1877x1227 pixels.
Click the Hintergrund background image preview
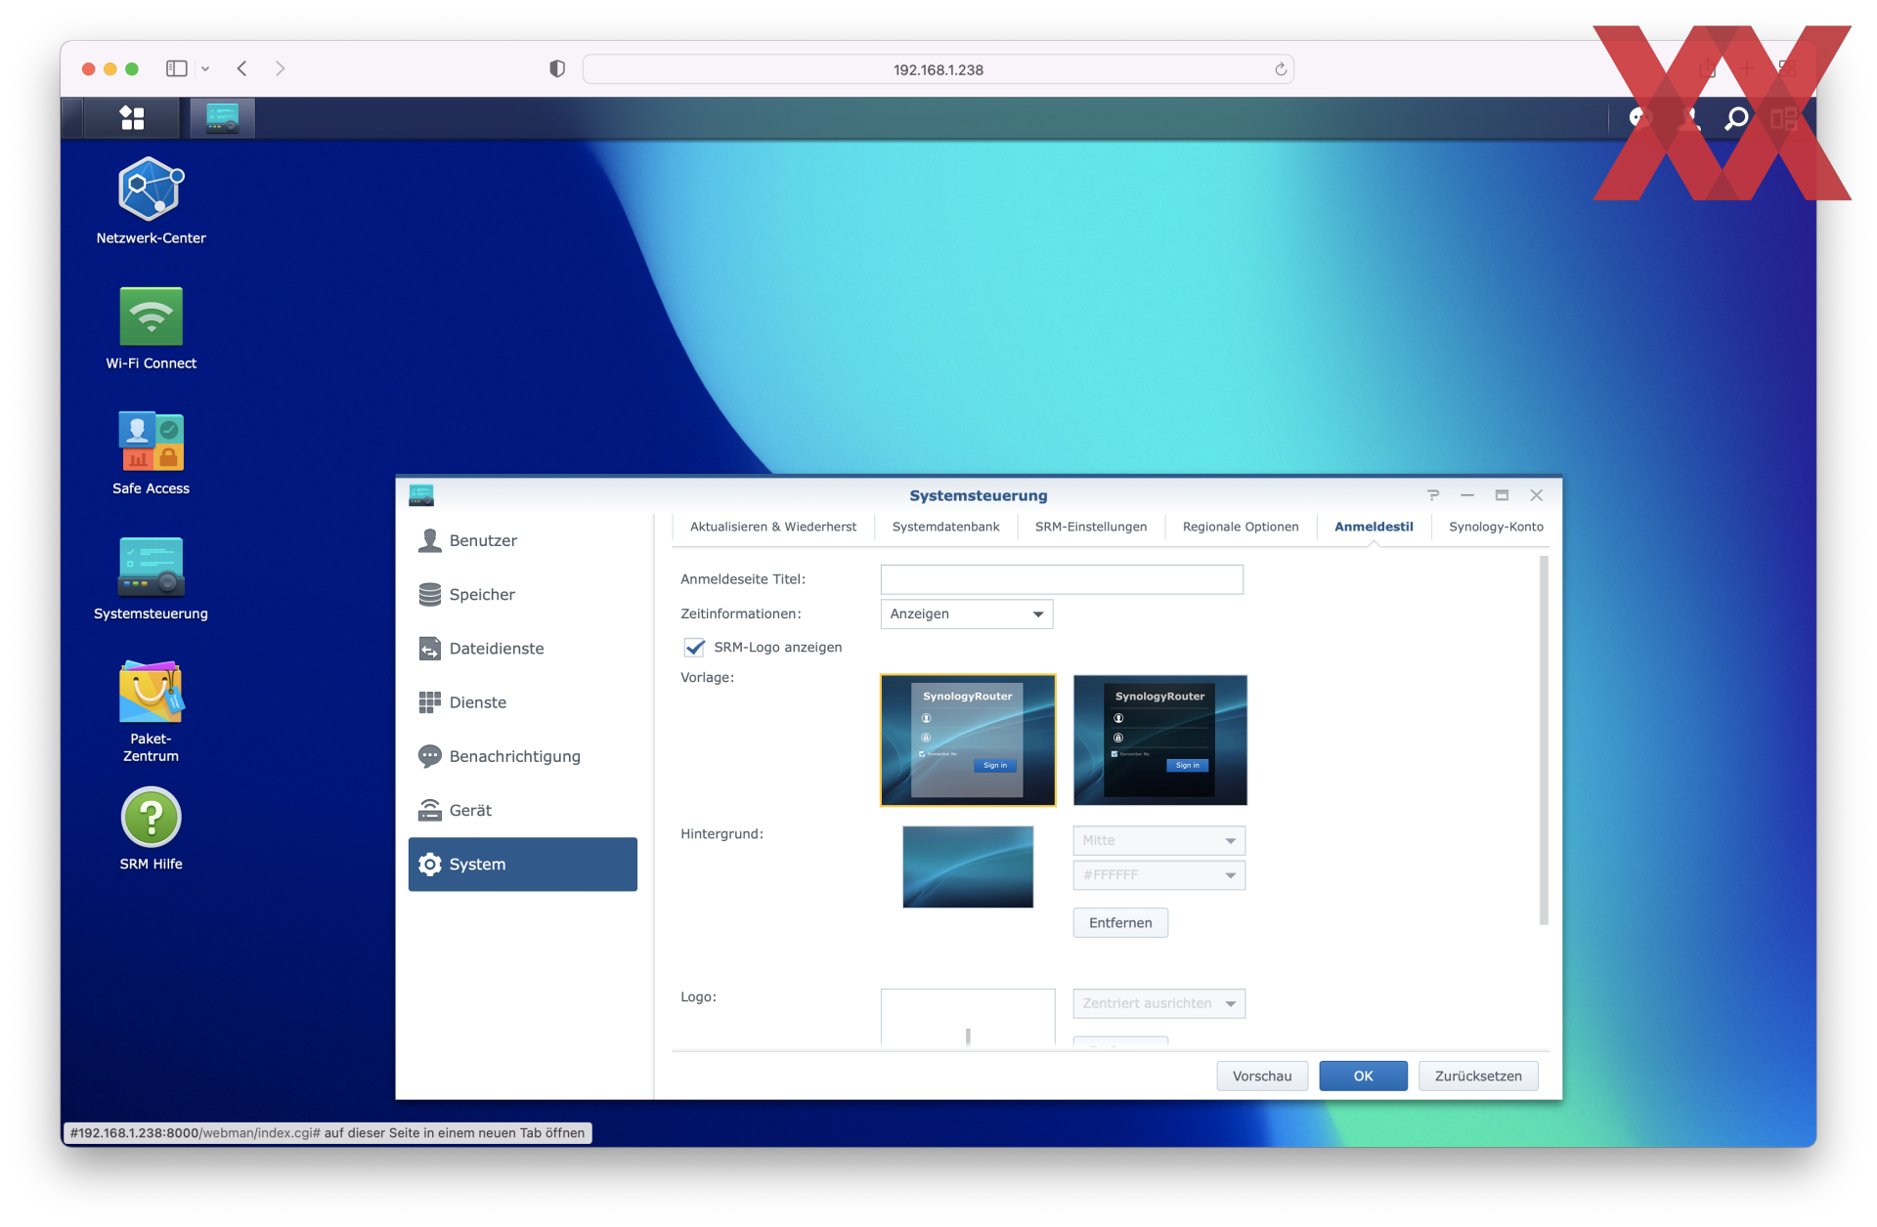coord(968,867)
